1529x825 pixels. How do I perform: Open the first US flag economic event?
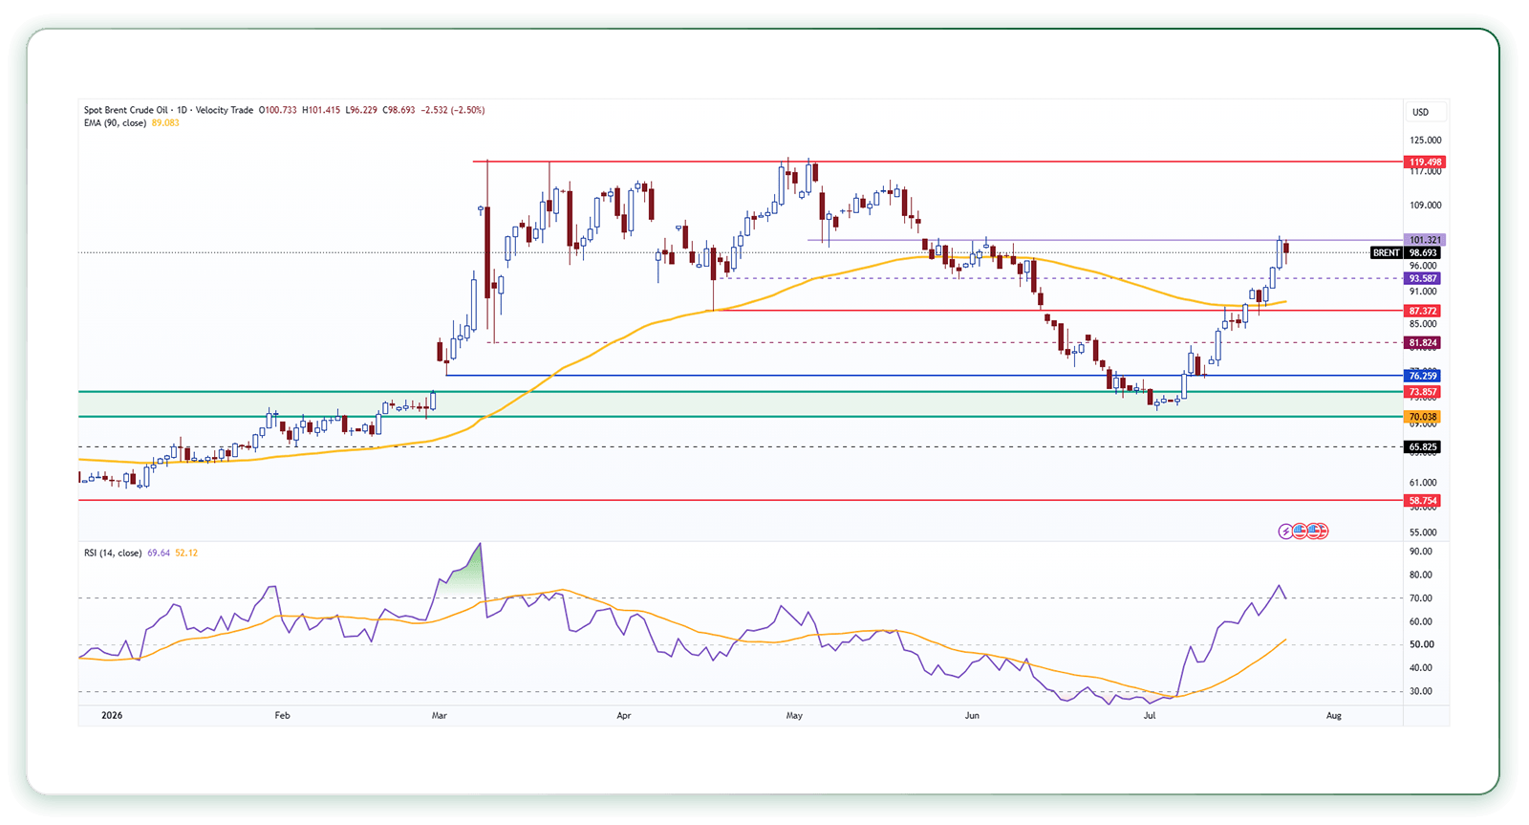coord(1300,532)
